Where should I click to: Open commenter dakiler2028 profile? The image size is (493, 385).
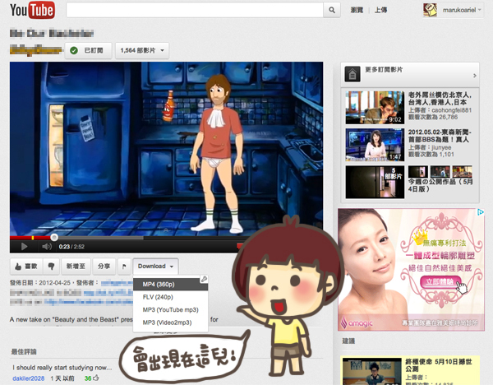[x=28, y=378]
